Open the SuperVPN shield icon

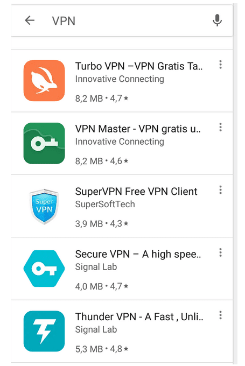(44, 206)
